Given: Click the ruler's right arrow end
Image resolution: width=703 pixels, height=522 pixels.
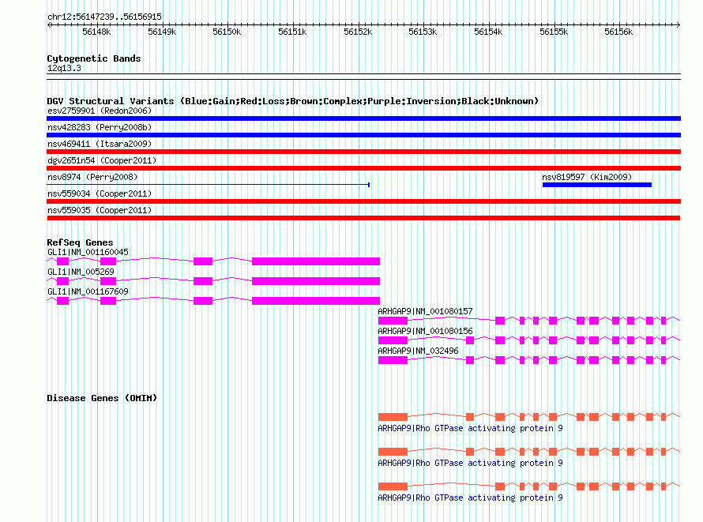Looking at the screenshot, I should tap(679, 25).
